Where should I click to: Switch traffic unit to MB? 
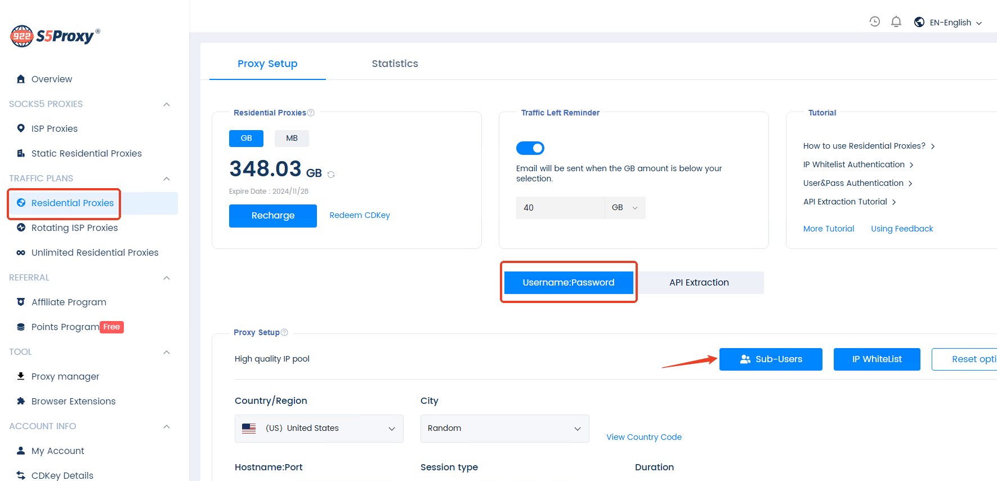click(x=292, y=138)
